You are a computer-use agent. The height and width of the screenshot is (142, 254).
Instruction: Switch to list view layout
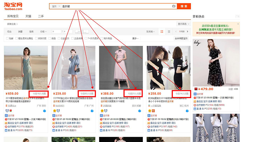point(169,32)
